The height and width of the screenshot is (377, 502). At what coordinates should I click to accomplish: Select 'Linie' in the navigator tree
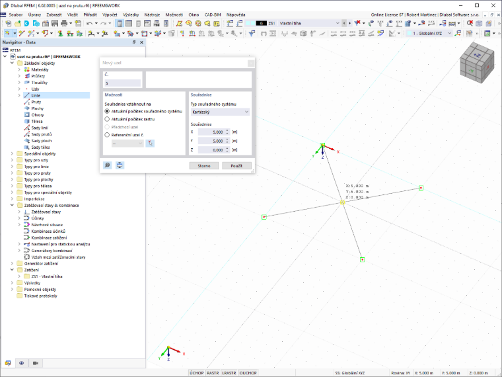tap(36, 95)
